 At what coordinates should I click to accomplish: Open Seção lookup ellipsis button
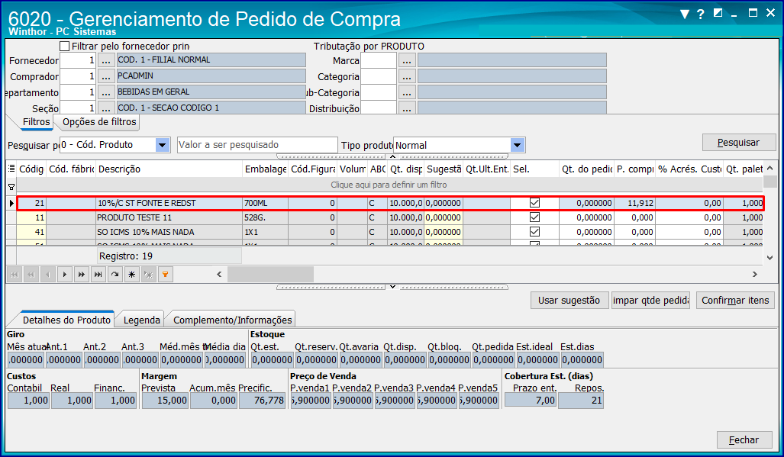(x=105, y=108)
